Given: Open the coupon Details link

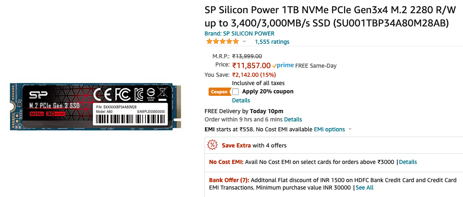Looking at the screenshot, I should click(241, 100).
